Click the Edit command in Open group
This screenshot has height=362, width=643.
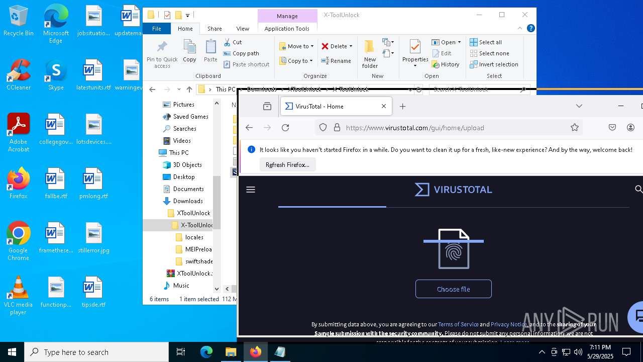click(442, 53)
